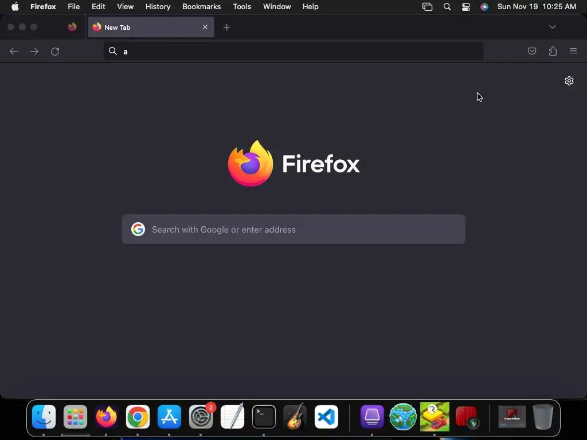The width and height of the screenshot is (587, 440).
Task: Click the date and time clock
Action: coord(537,7)
